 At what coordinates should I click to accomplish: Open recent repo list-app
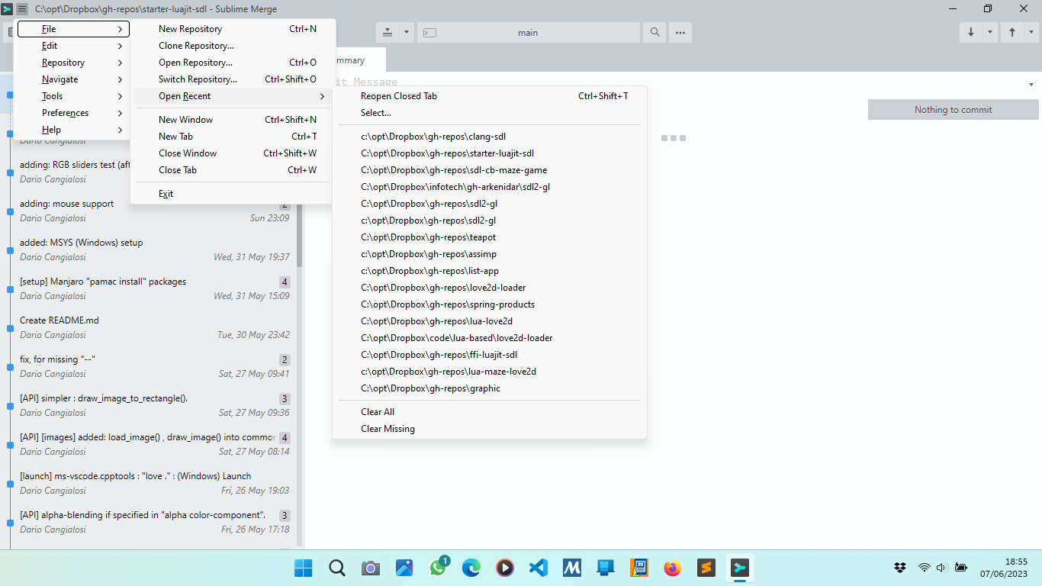click(x=490, y=271)
